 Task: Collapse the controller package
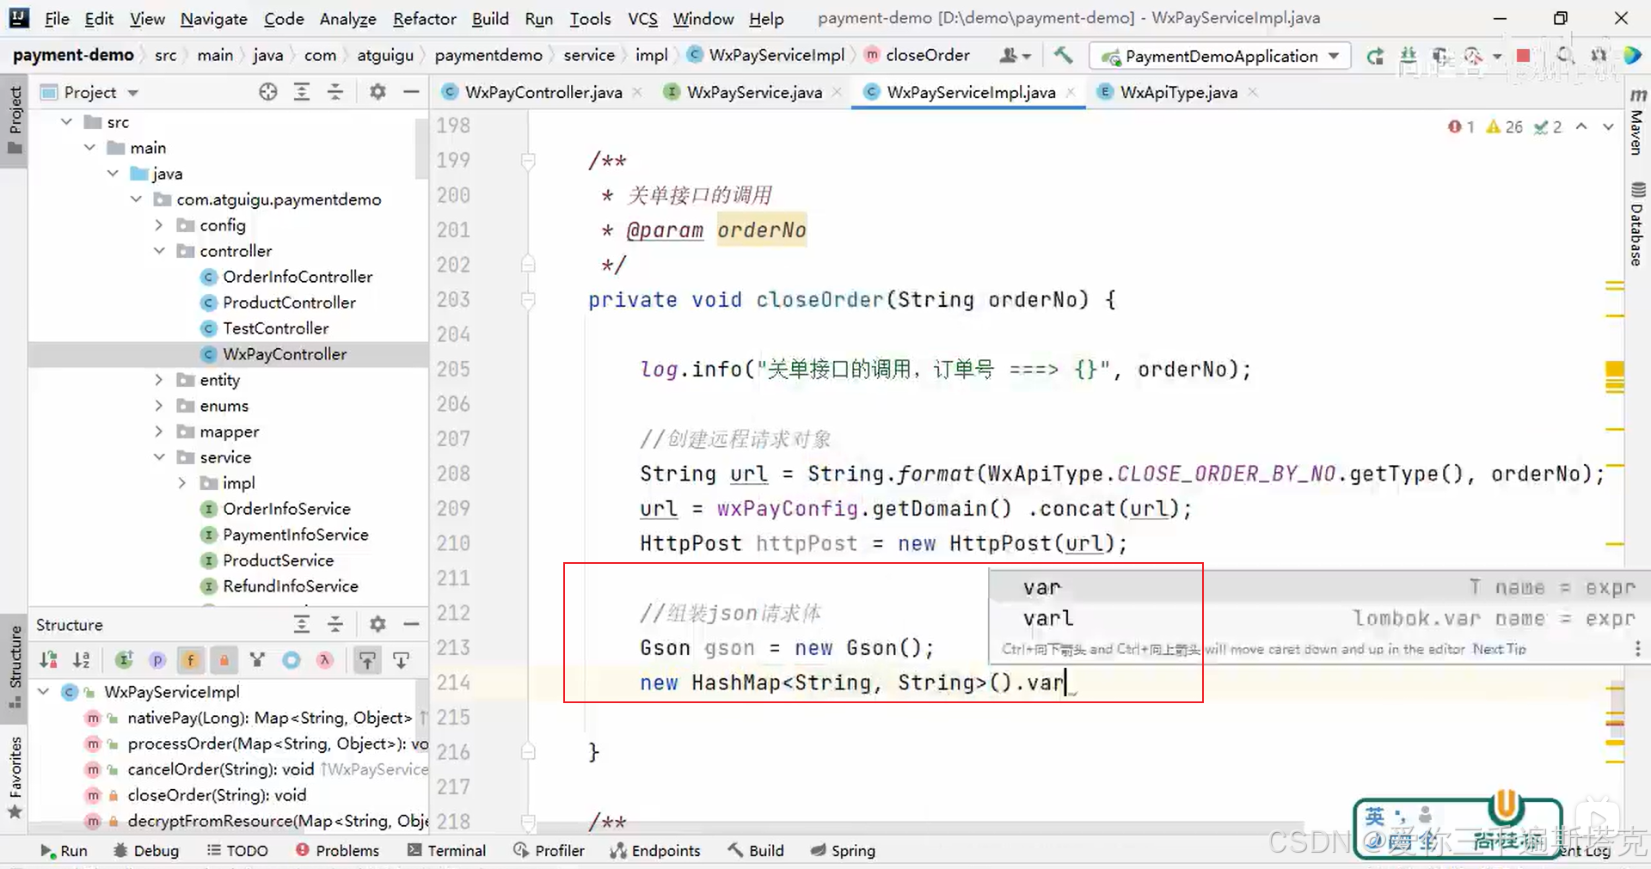coord(159,251)
